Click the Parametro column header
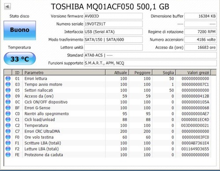The image size is (220, 171). [64, 73]
